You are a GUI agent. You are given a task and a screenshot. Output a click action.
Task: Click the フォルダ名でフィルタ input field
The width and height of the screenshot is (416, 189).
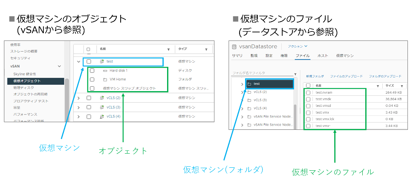tap(262, 73)
